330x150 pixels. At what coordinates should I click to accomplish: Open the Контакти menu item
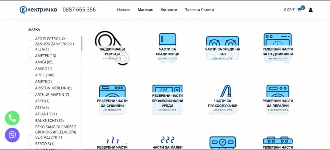click(168, 10)
